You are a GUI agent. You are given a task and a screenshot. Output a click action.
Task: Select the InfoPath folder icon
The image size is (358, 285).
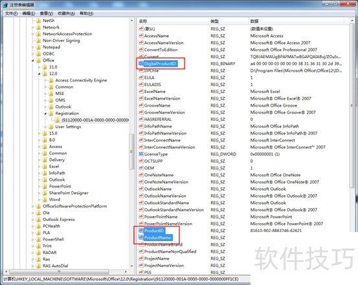tap(45, 173)
